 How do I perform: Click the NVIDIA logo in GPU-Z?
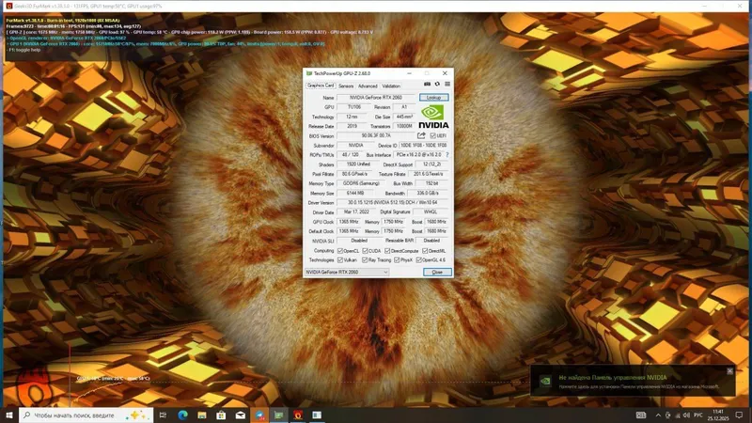point(433,117)
